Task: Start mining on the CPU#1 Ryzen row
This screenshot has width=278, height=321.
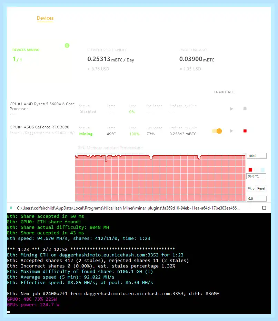Action: (231, 109)
